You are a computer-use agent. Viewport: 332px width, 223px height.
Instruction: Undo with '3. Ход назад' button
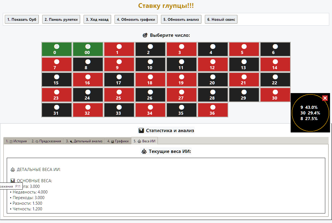pos(97,19)
